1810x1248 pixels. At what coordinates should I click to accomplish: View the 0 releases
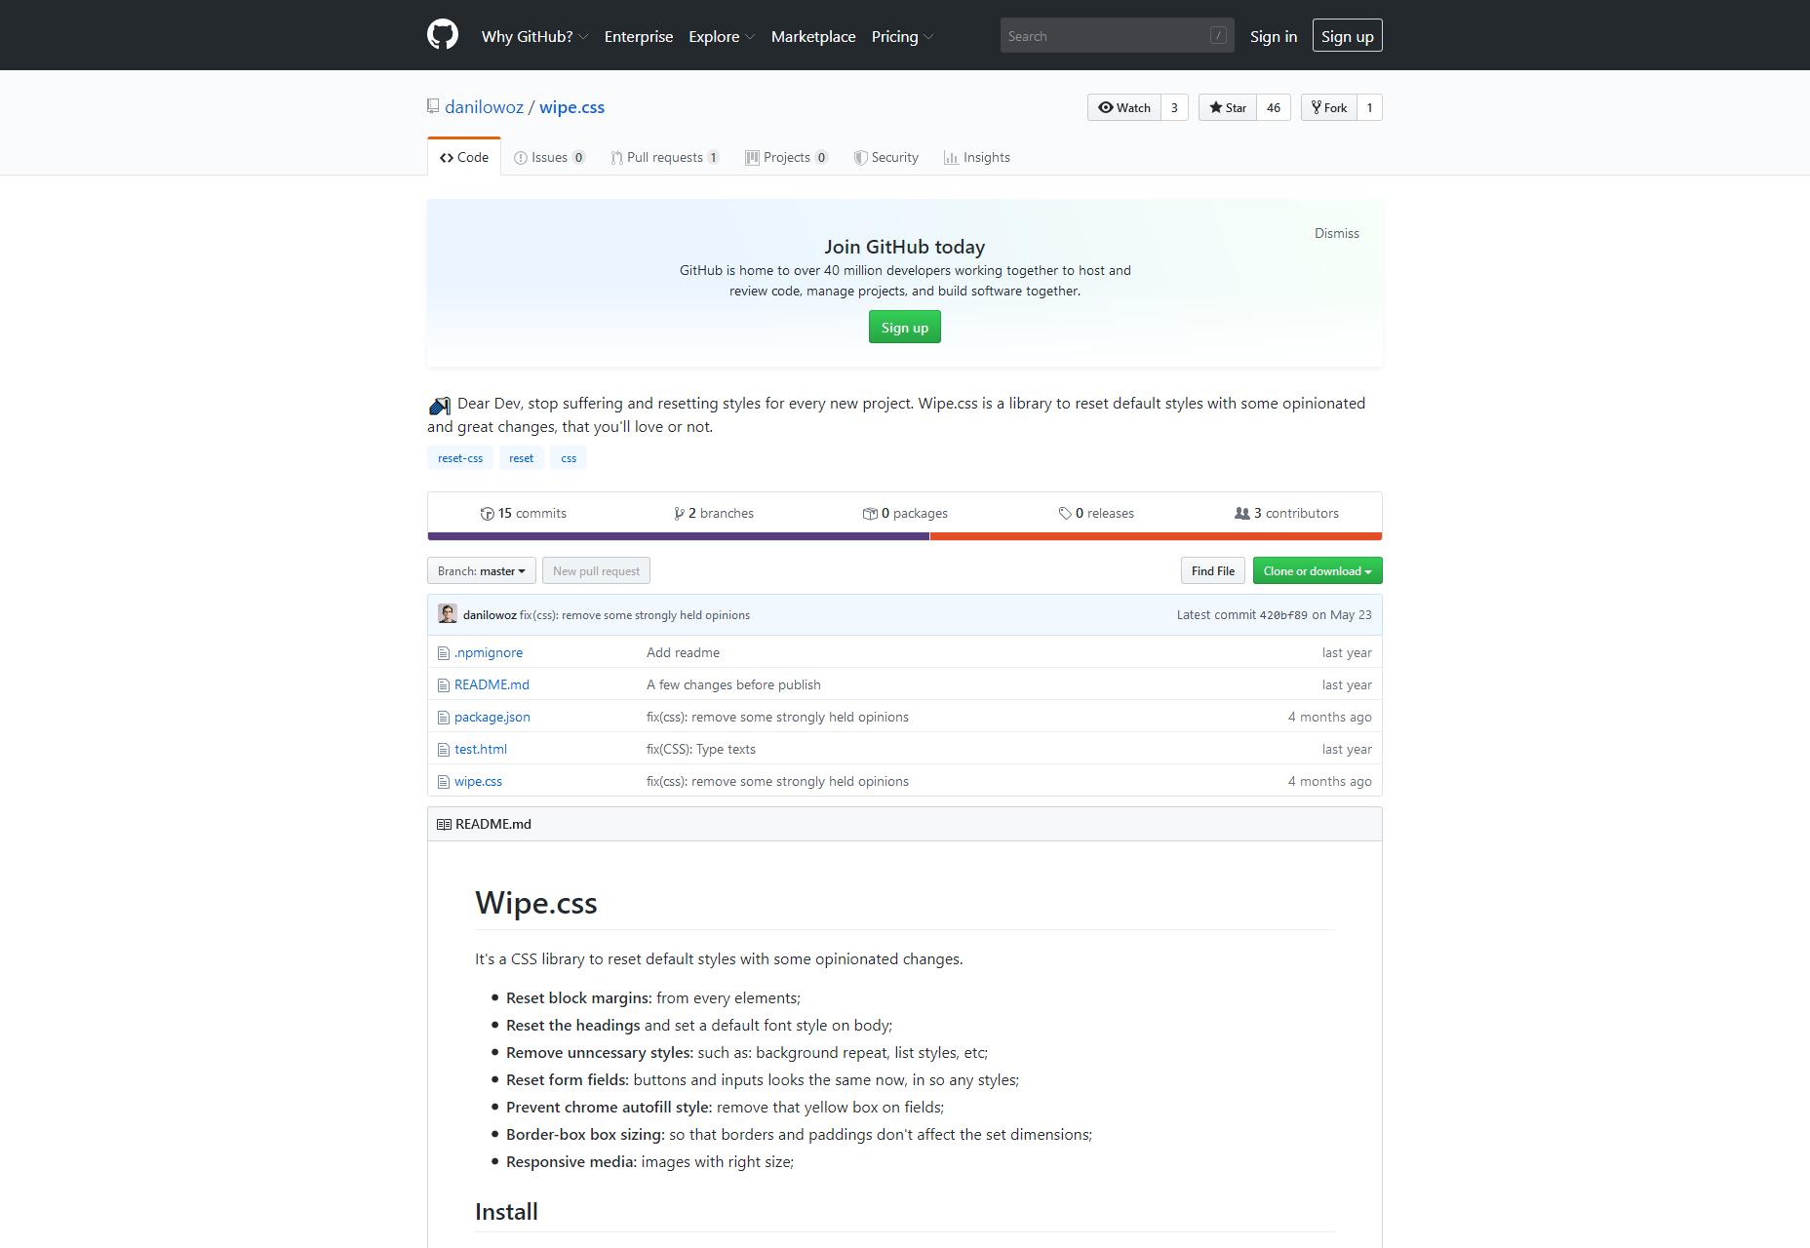tap(1096, 513)
